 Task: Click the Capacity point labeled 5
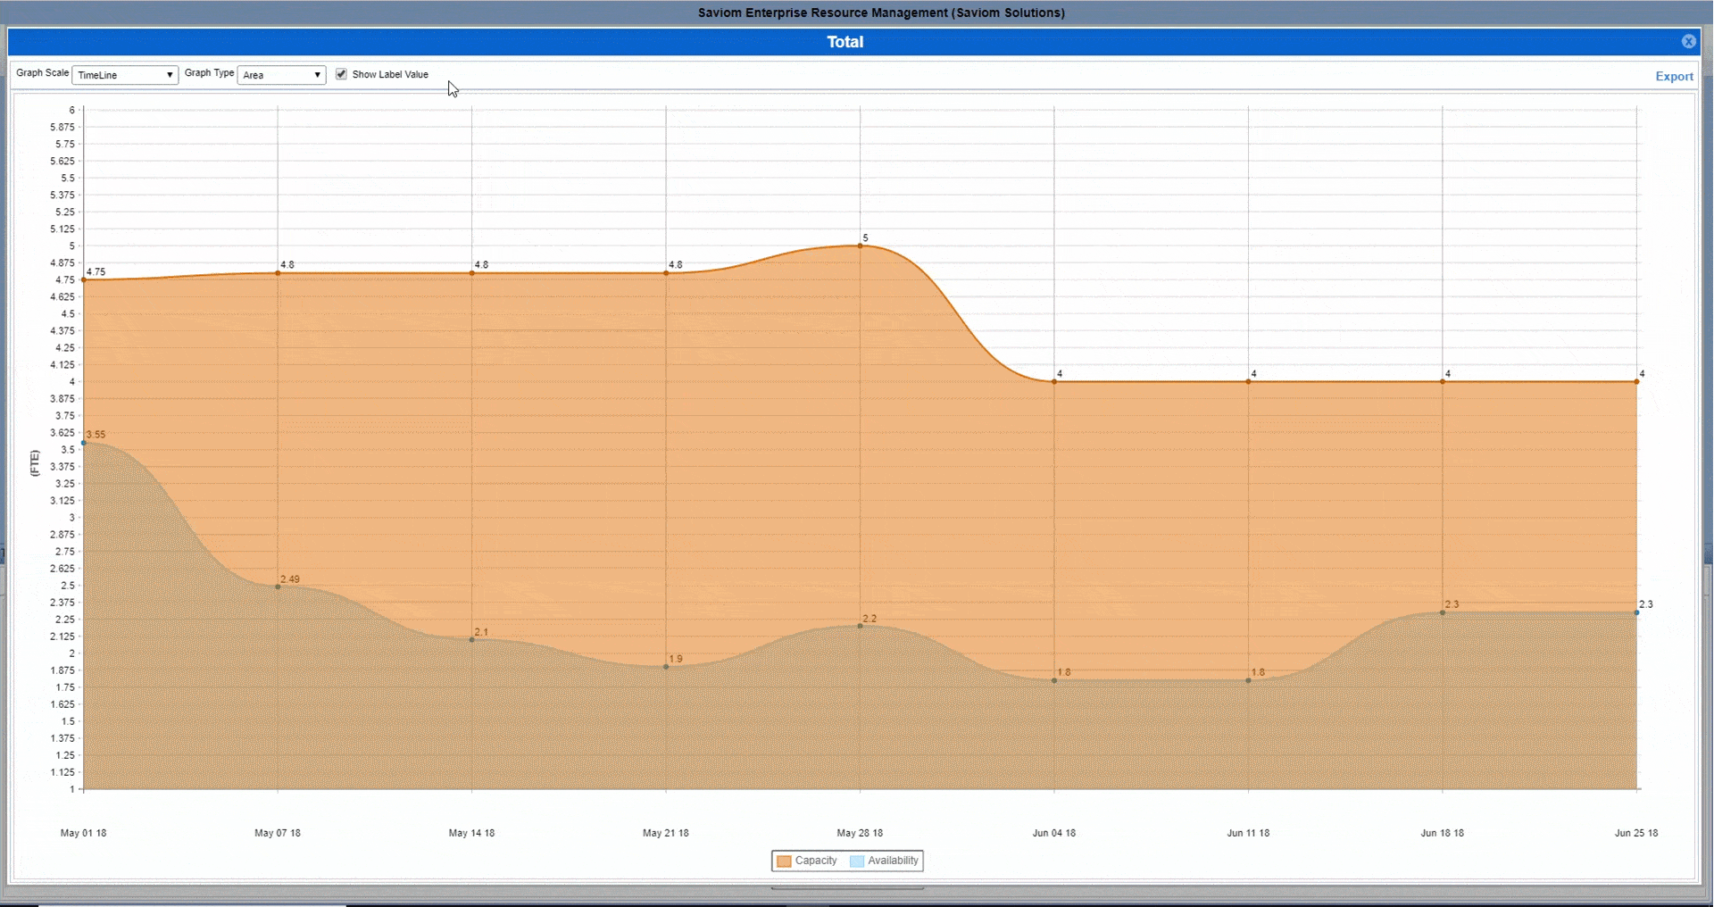pyautogui.click(x=860, y=245)
